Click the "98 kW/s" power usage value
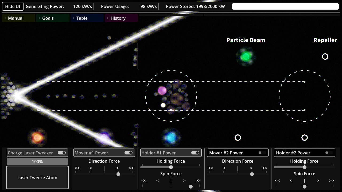Screen dimensions: 342x192 point(149,6)
